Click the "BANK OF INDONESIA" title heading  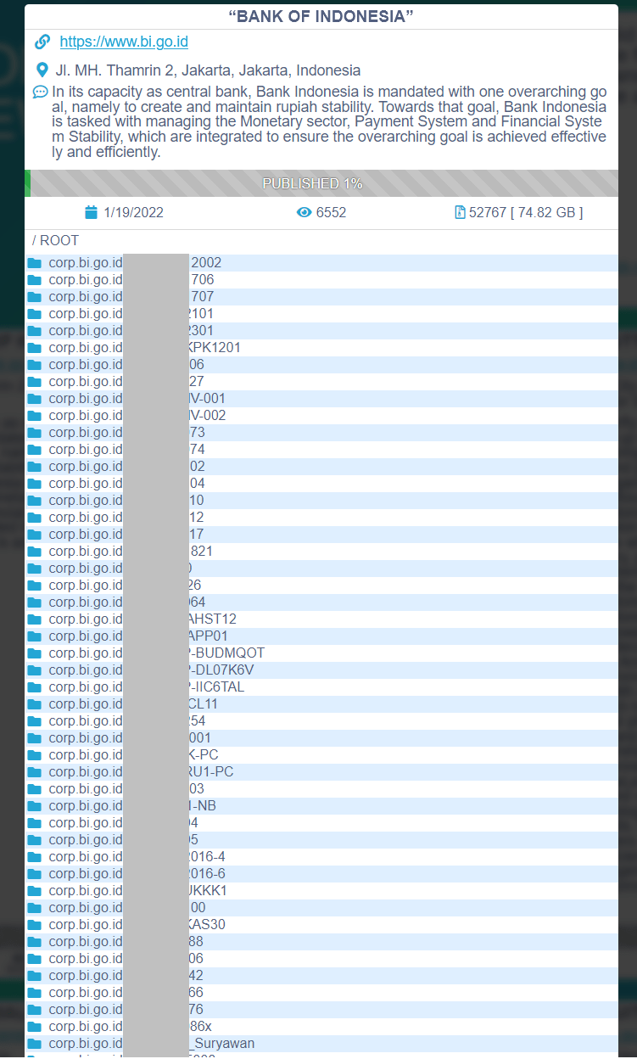tap(321, 17)
